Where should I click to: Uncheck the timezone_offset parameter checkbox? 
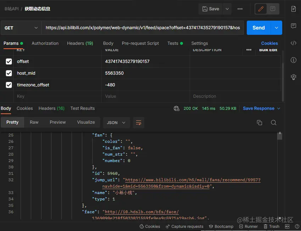pyautogui.click(x=9, y=85)
